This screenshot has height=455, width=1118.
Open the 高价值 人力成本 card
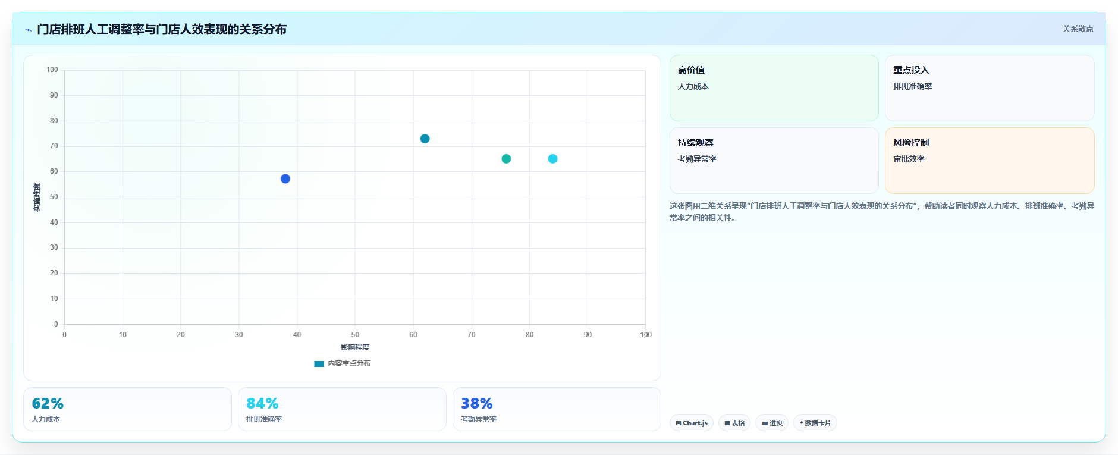[774, 88]
